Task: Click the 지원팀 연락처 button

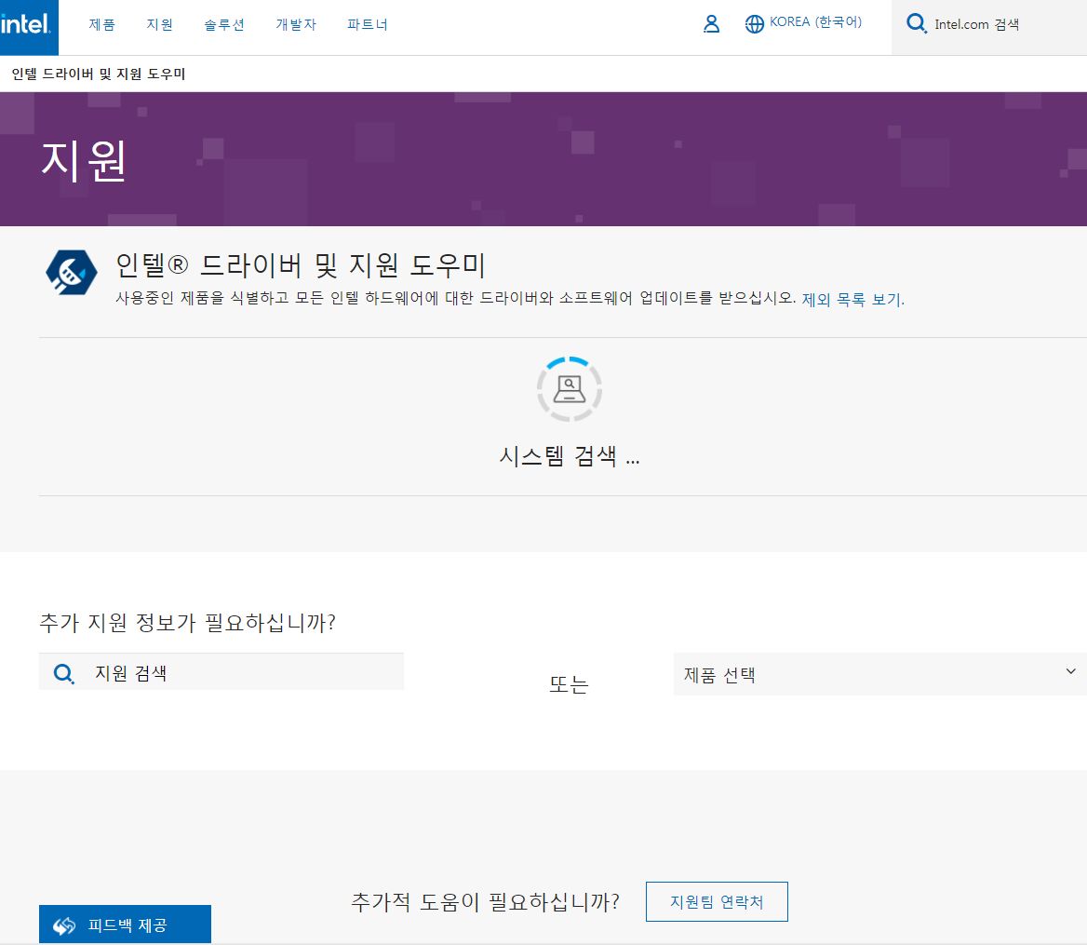Action: [x=717, y=901]
